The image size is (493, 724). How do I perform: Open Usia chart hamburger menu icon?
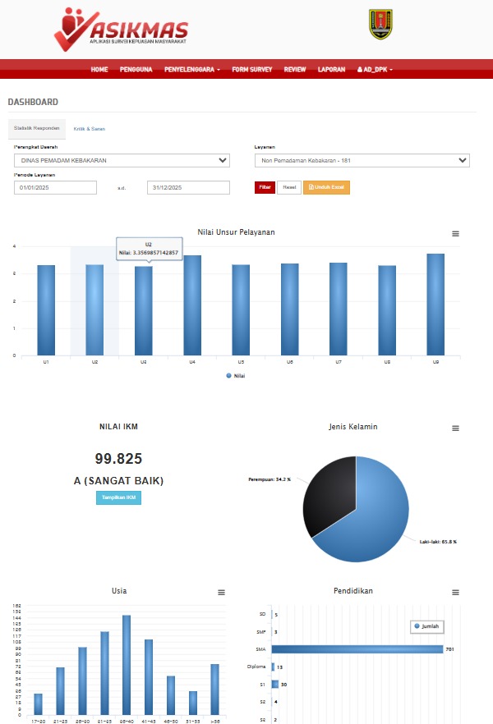[221, 593]
